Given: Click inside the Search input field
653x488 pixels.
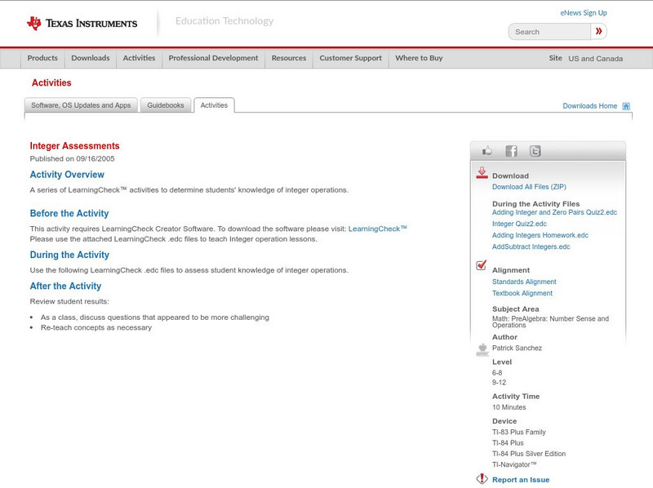Looking at the screenshot, I should (x=547, y=31).
